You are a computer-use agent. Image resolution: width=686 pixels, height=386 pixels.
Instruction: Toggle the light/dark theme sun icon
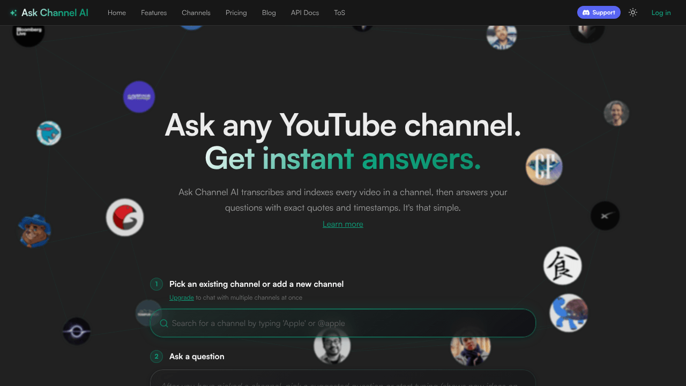[633, 12]
